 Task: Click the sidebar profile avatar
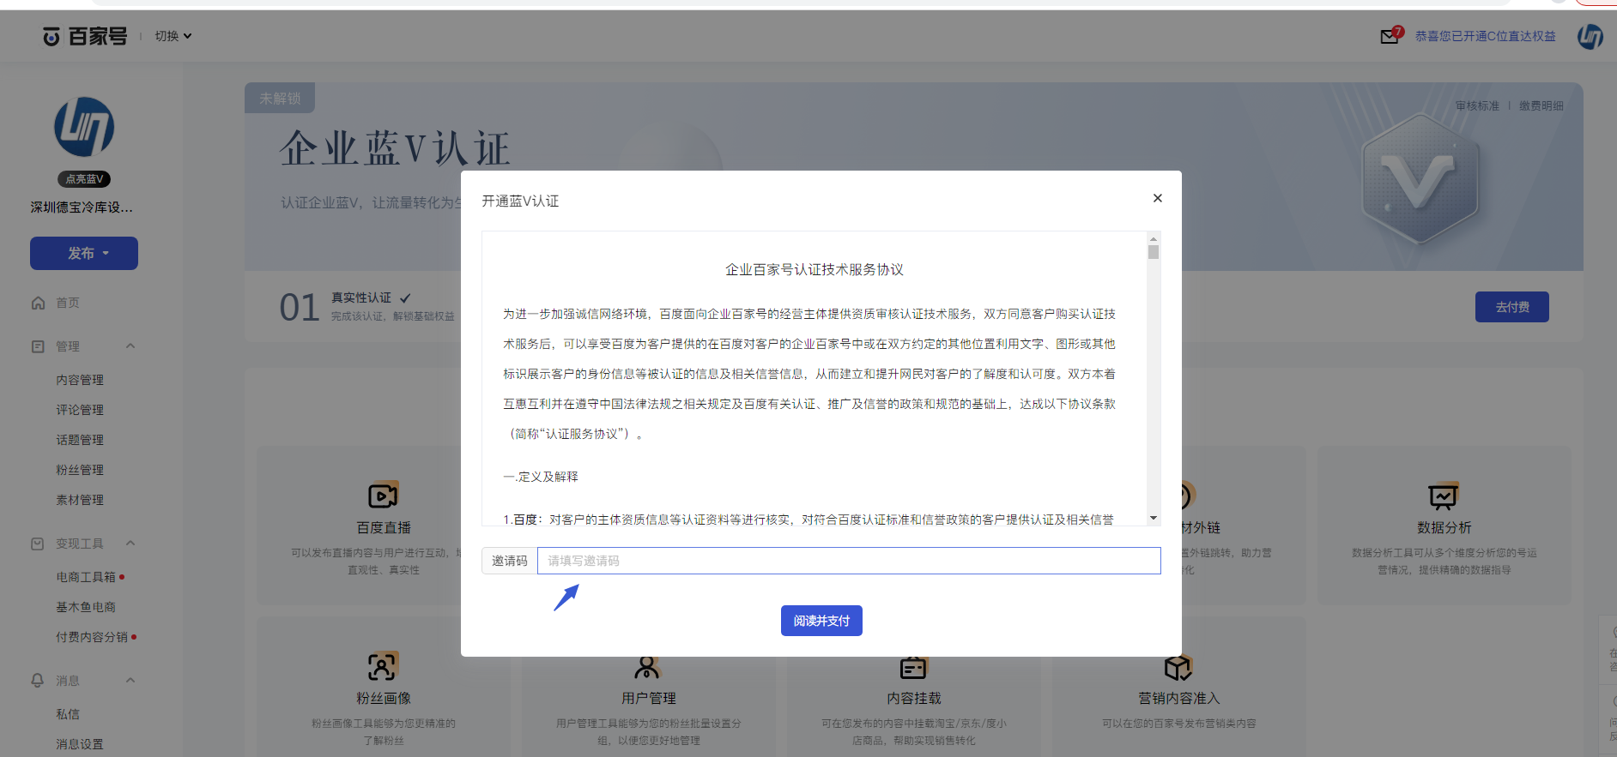84,127
